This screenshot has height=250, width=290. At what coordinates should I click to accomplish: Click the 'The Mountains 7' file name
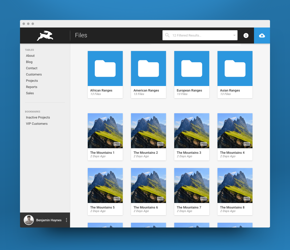click(x=189, y=207)
